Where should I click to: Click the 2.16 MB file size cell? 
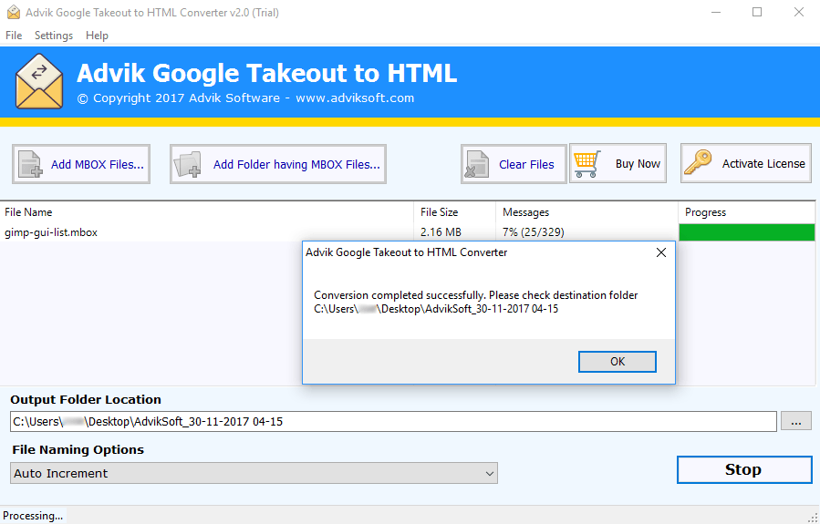441,232
